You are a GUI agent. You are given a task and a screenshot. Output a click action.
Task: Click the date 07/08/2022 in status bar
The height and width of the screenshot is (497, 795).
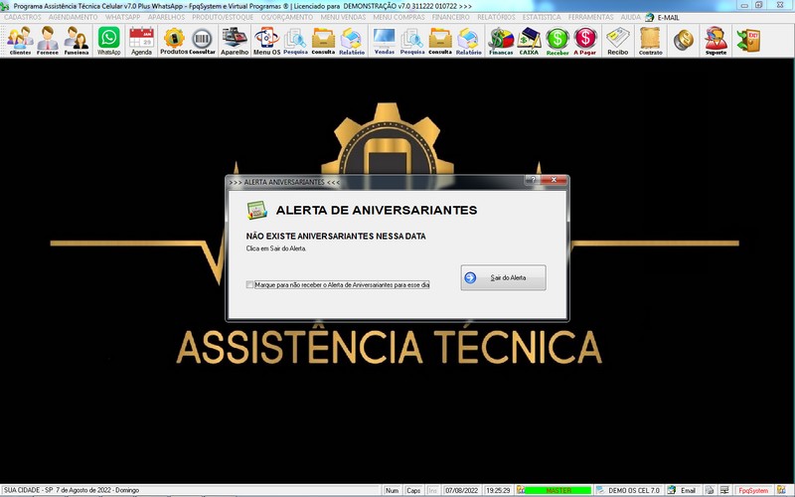(461, 490)
